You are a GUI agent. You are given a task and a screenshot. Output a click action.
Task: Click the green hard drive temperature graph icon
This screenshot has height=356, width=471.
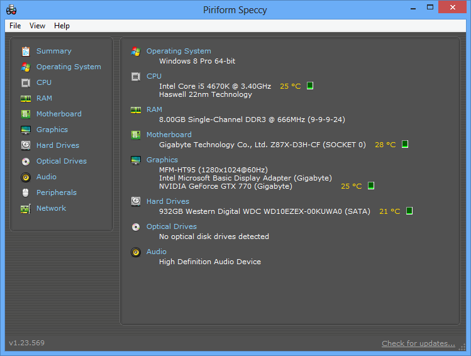pos(409,211)
